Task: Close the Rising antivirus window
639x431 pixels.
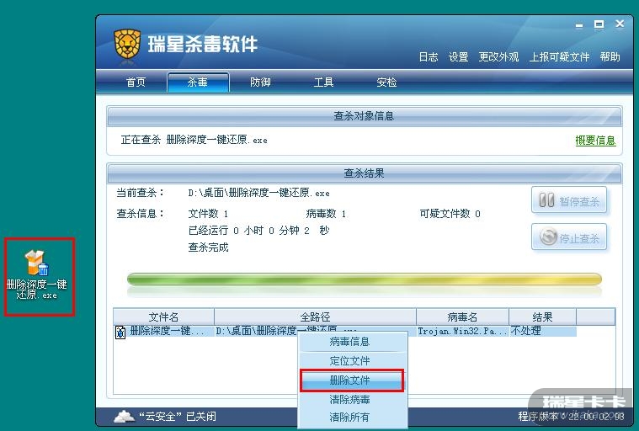Action: [x=620, y=24]
